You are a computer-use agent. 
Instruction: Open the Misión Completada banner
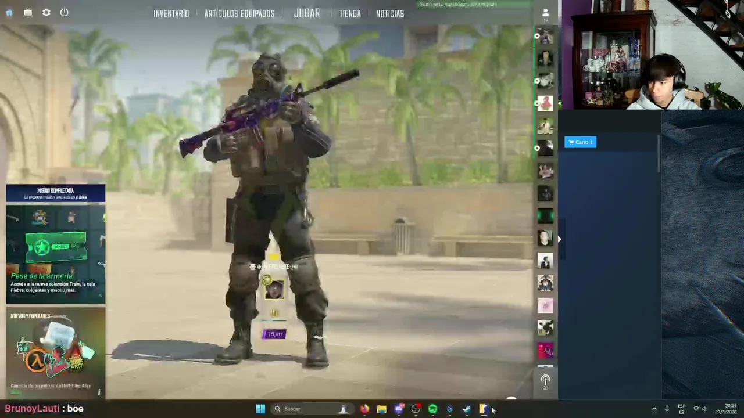pos(56,193)
